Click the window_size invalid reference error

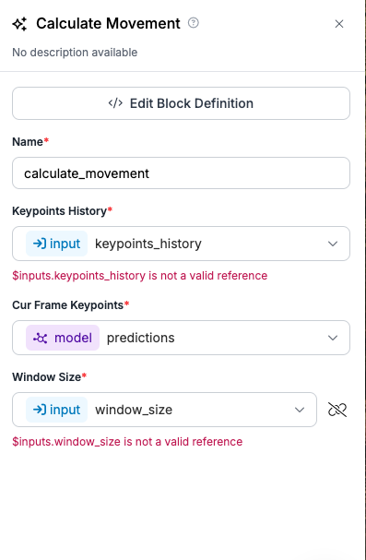tap(127, 442)
